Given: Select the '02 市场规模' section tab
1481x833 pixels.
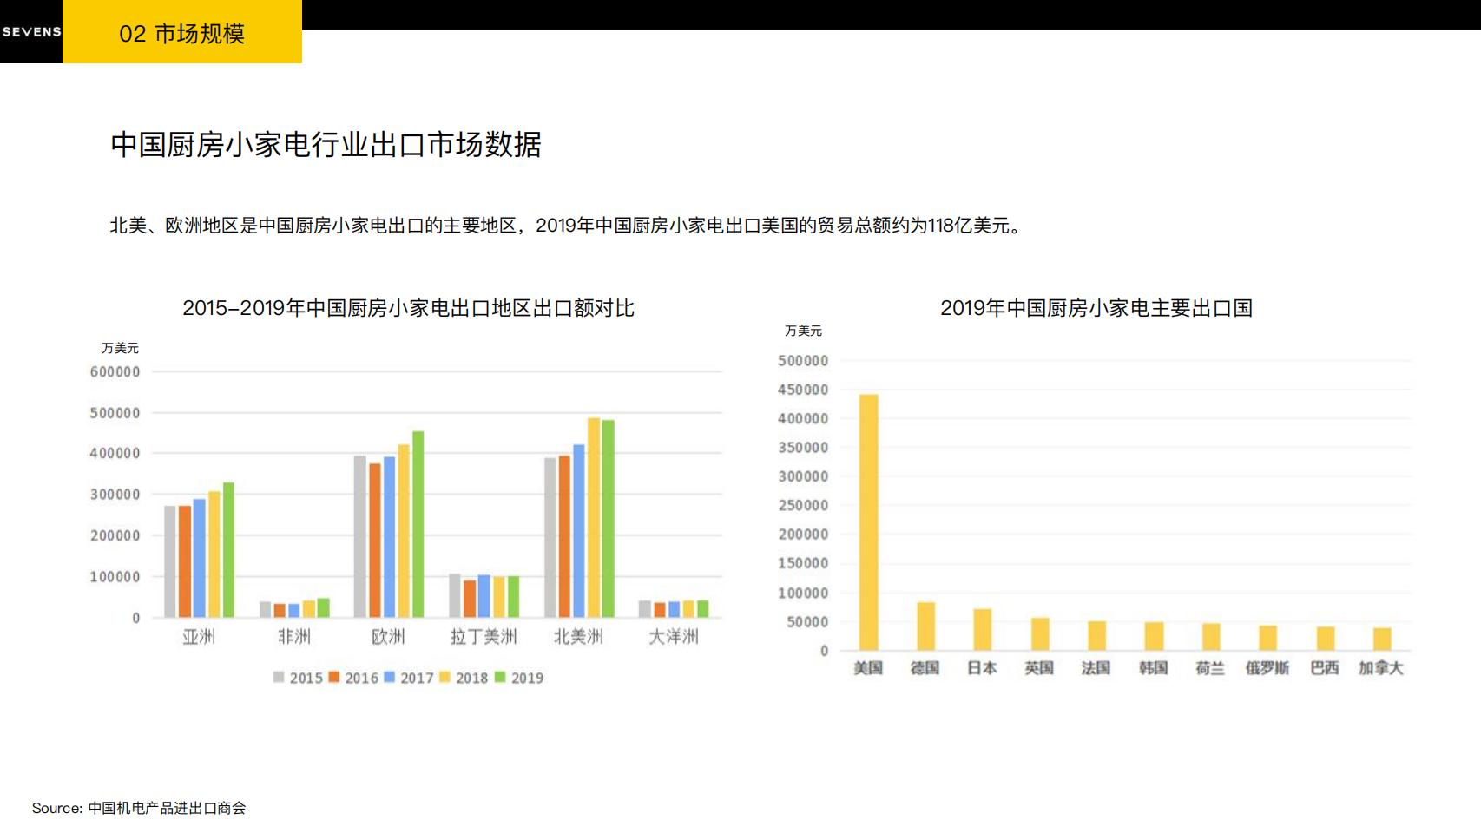Looking at the screenshot, I should (x=182, y=32).
